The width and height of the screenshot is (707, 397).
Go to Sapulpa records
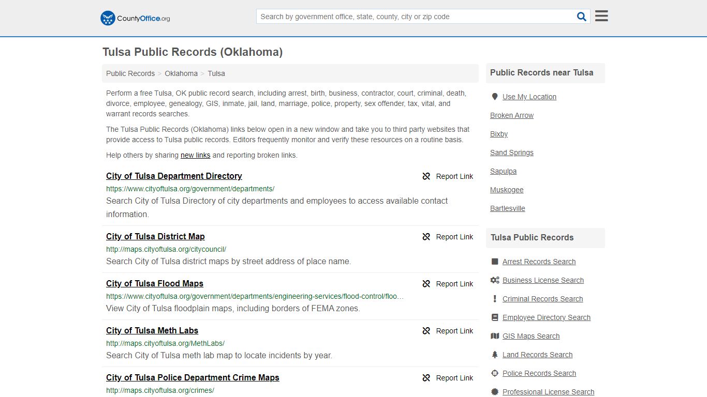pos(504,171)
